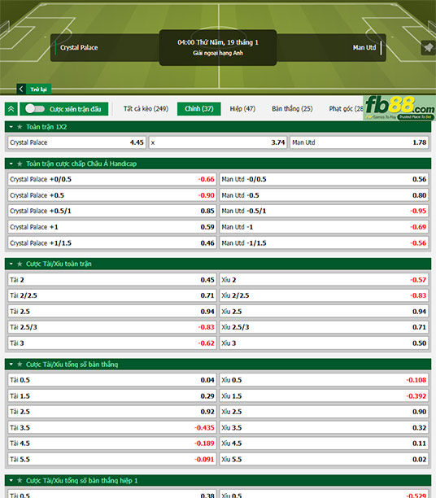Viewport: 436px width, 498px height.
Task: Click the double-chevron collapse-all icon
Action: point(11,109)
